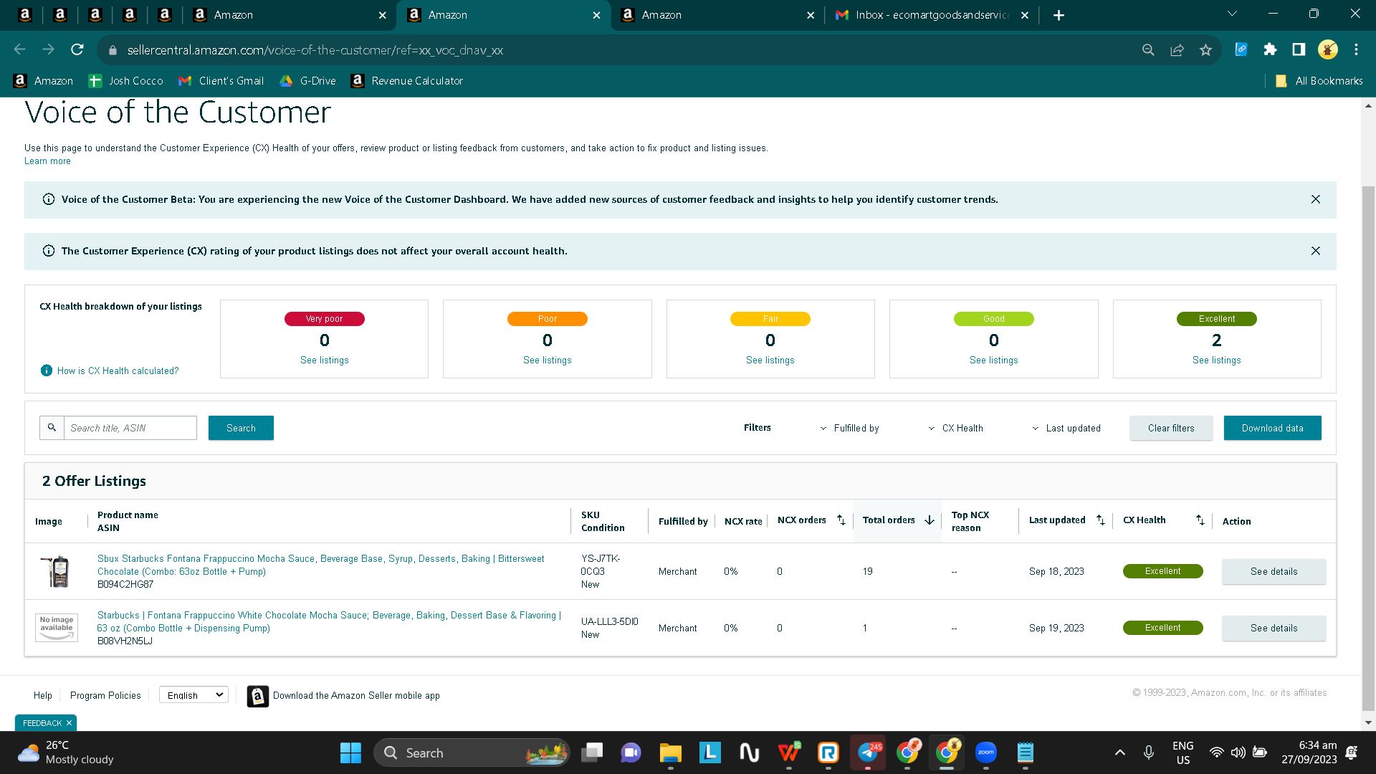Open G-Drive bookmark

(x=308, y=81)
